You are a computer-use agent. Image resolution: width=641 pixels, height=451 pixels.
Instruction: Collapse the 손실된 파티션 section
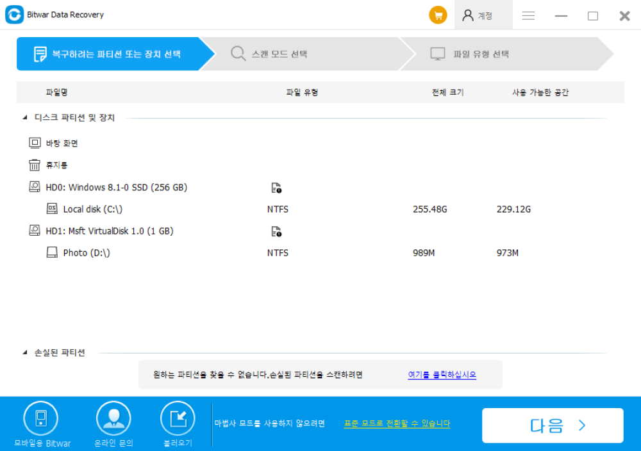click(25, 352)
